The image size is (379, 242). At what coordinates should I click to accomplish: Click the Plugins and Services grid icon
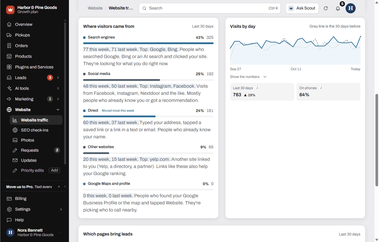coord(9,67)
